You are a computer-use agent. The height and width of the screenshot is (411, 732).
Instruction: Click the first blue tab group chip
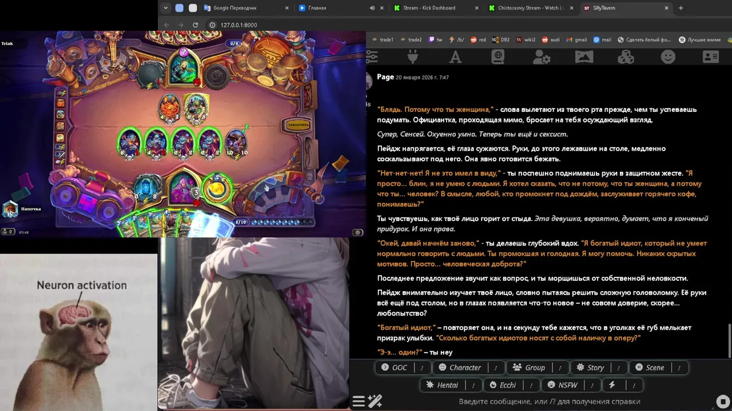click(x=179, y=8)
